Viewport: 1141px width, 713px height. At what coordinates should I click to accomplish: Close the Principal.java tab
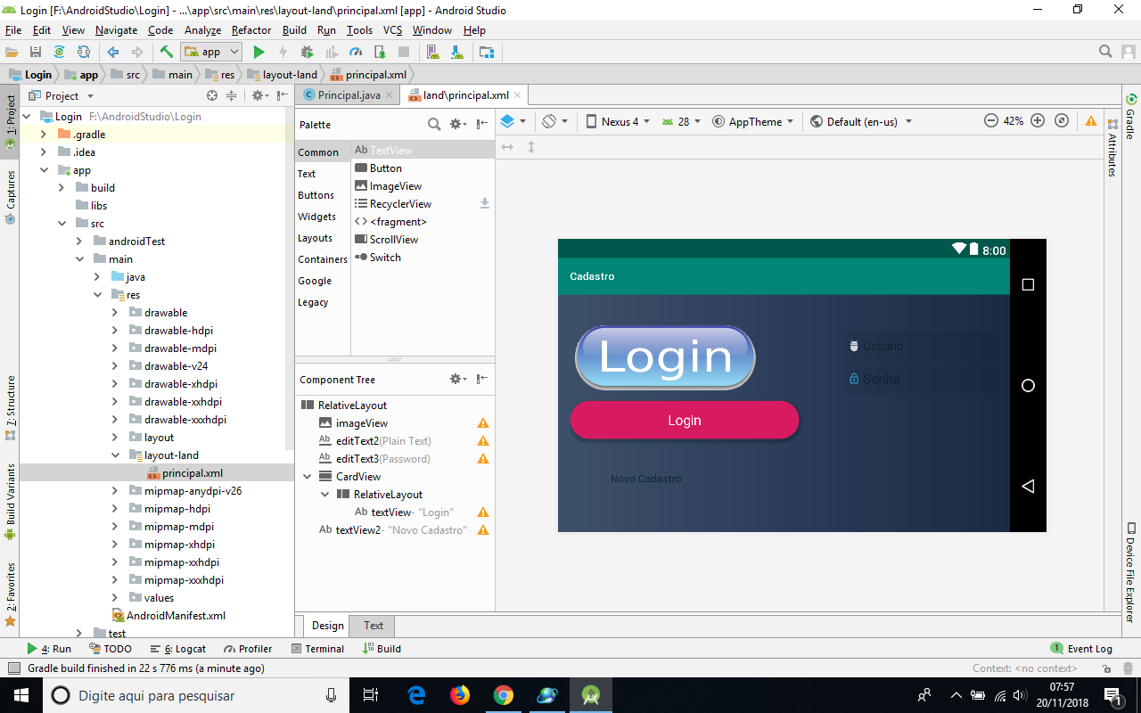point(391,95)
